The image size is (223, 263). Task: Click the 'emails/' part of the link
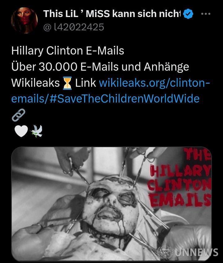coord(30,99)
